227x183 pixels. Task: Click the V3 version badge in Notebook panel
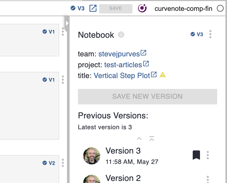(197, 34)
